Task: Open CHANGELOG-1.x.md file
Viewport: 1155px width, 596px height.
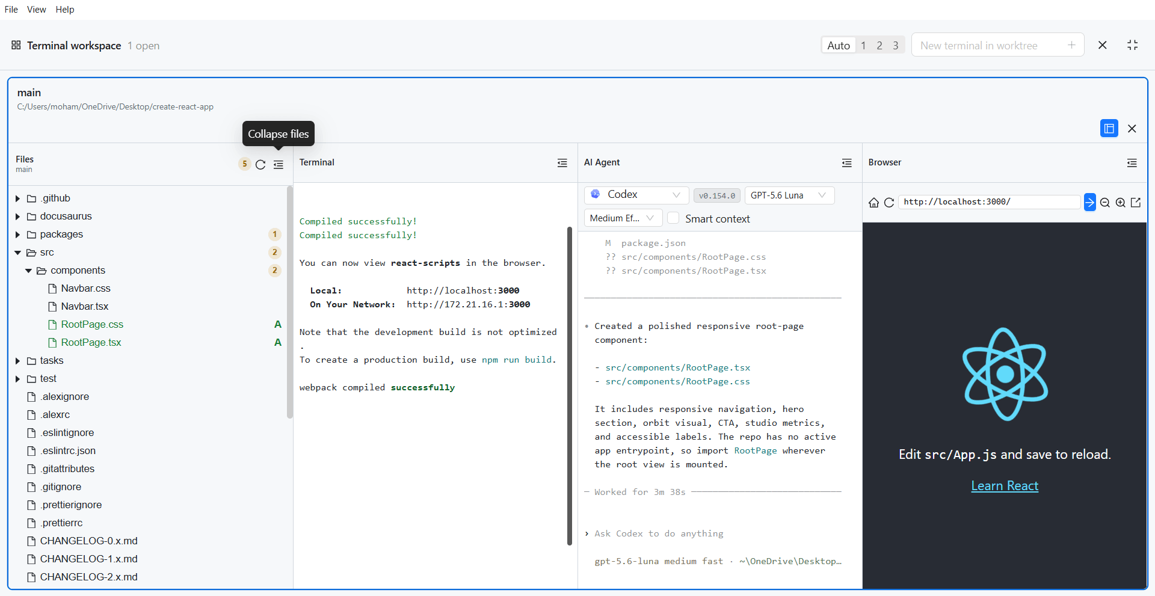Action: click(x=88, y=559)
